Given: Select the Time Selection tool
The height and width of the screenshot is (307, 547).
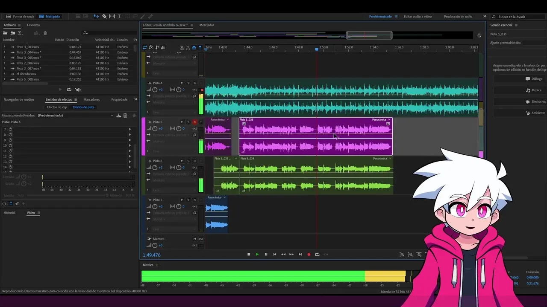Looking at the screenshot, I should tap(119, 16).
